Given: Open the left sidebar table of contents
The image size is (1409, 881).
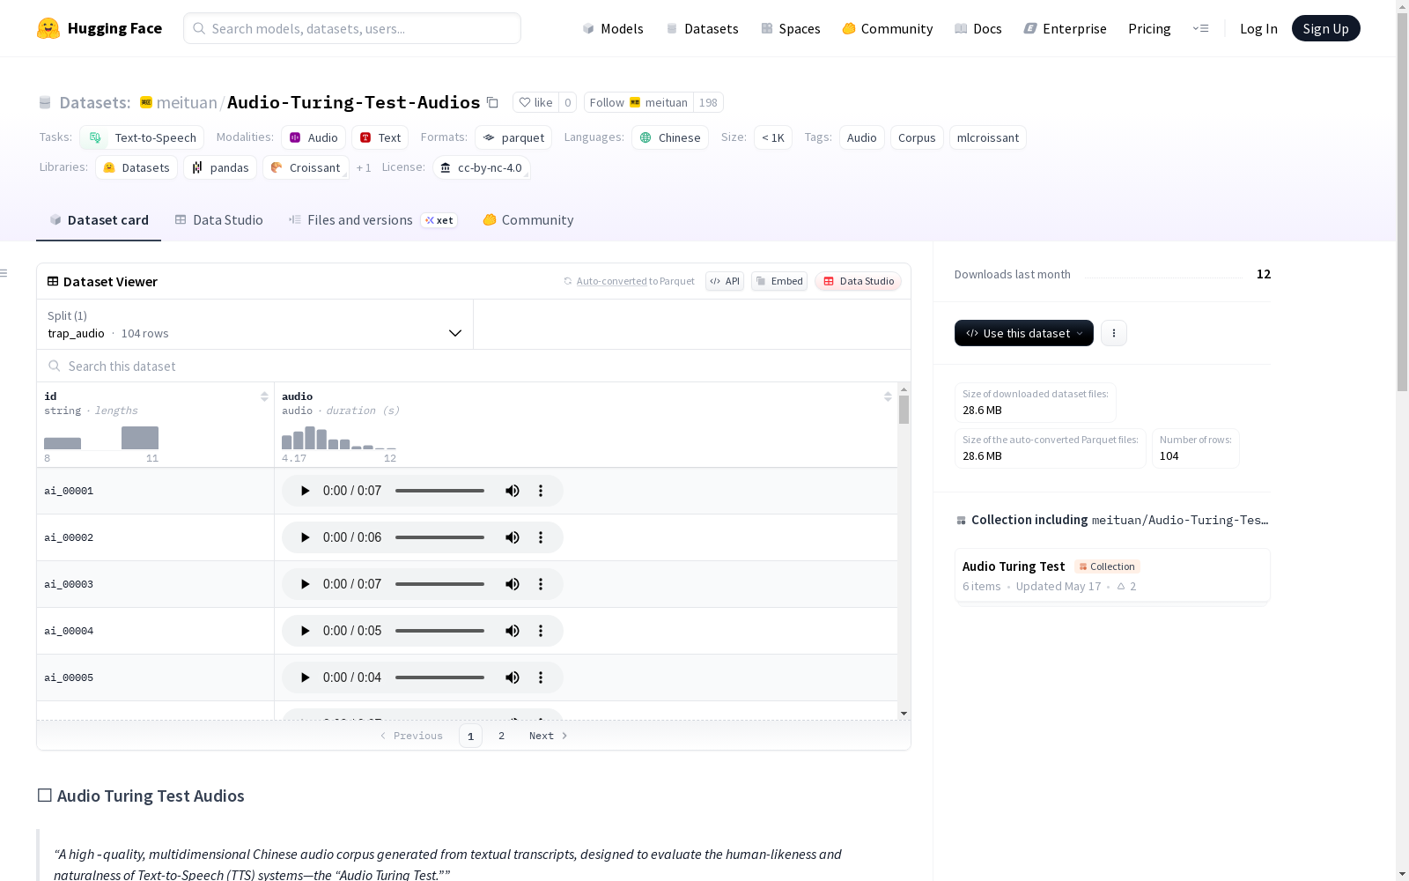Looking at the screenshot, I should point(4,273).
